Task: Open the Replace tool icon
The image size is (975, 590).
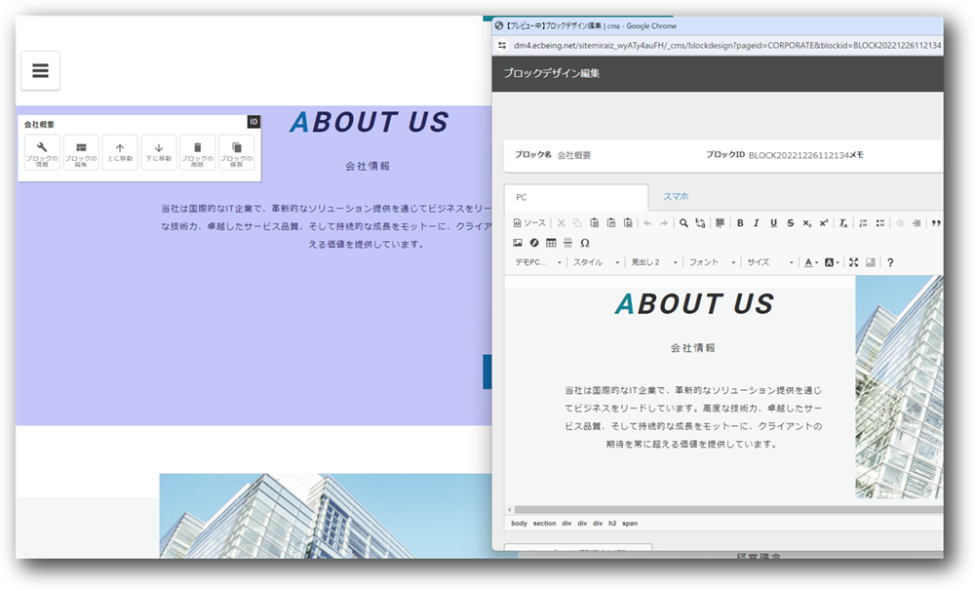Action: (700, 223)
